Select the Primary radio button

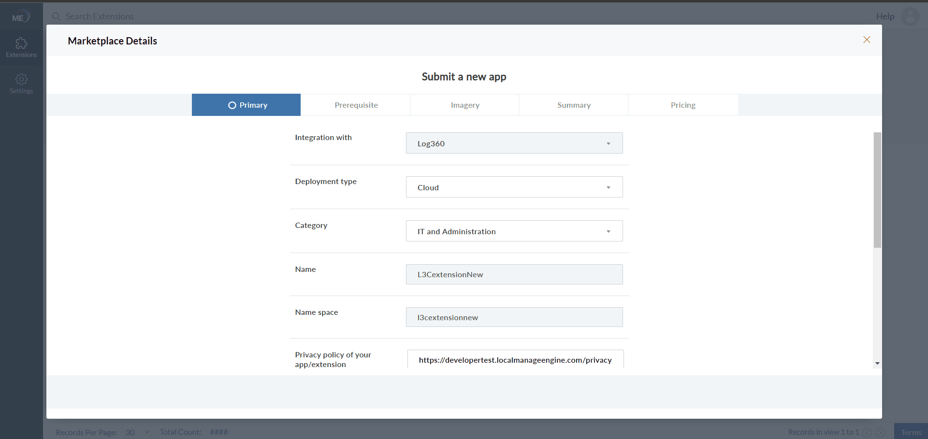coord(232,105)
